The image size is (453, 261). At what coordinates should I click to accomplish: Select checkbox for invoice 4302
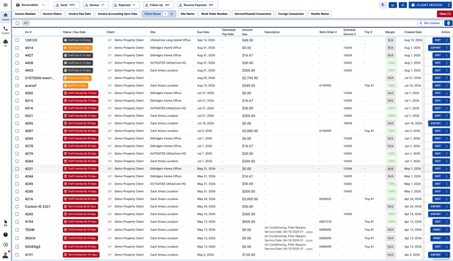(x=17, y=93)
